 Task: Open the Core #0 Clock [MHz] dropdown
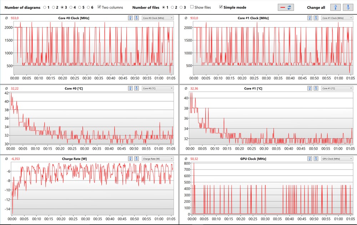point(157,18)
